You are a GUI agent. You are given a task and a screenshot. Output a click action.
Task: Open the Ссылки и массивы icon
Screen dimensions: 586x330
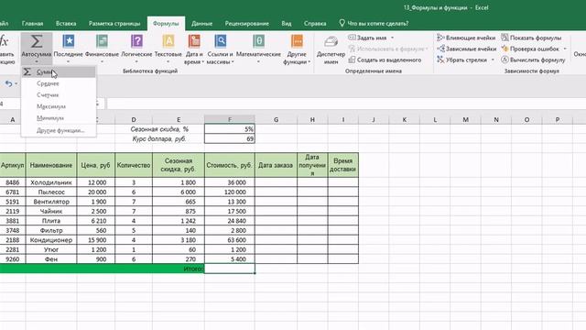(x=220, y=41)
